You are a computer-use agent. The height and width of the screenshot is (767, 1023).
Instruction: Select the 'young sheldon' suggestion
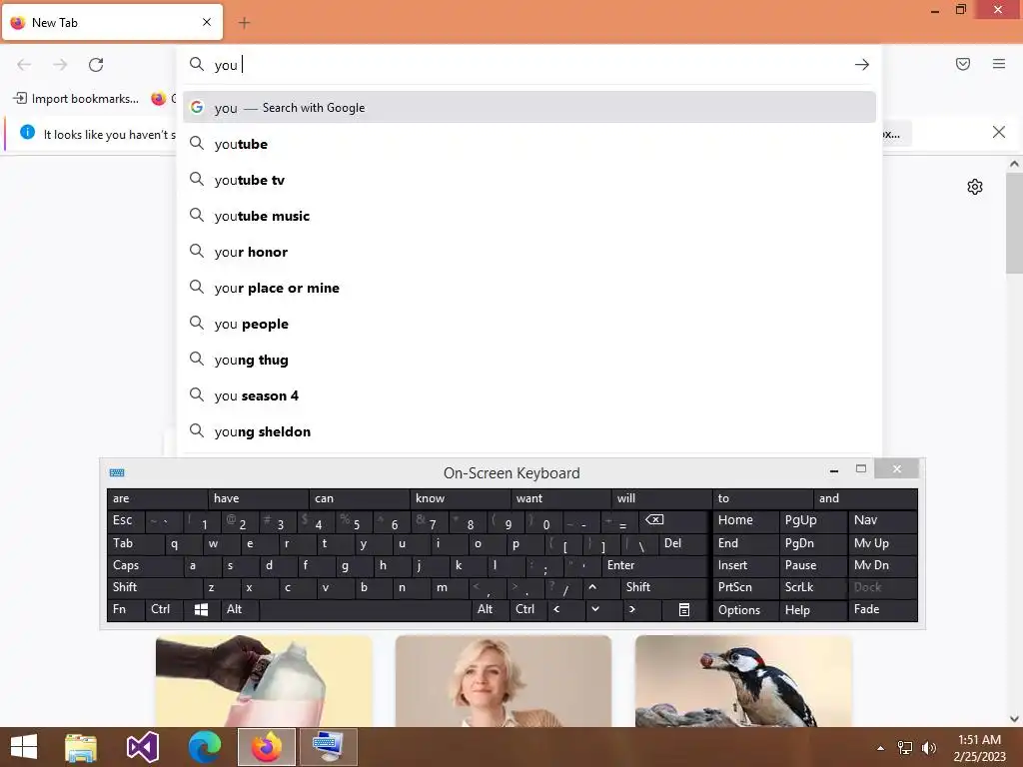529,431
